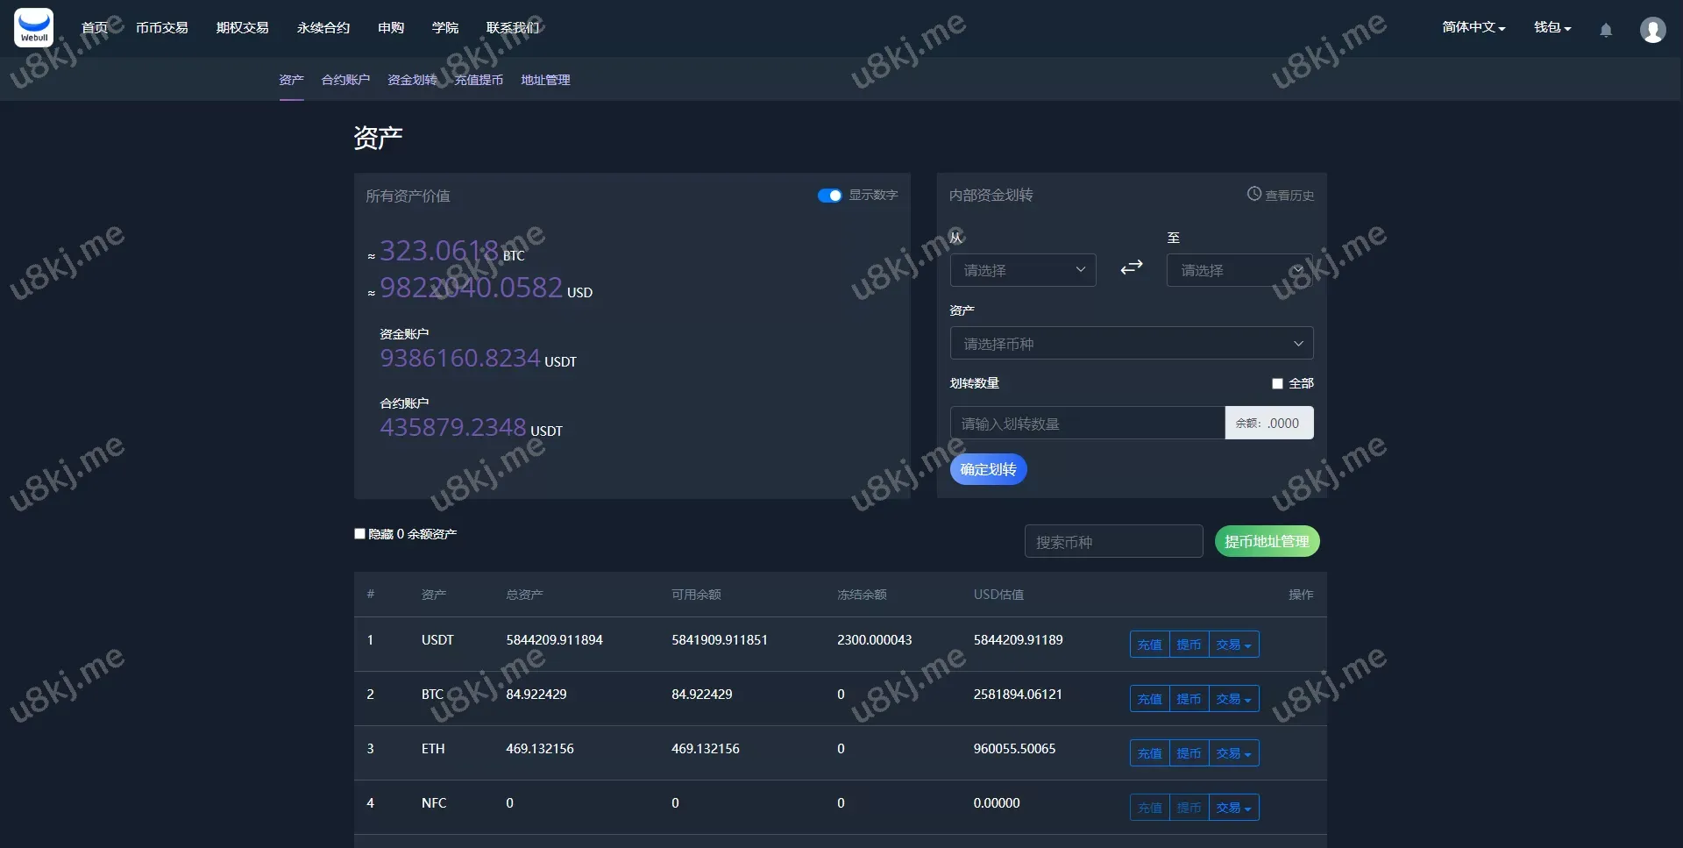The height and width of the screenshot is (848, 1683).
Task: Expand the transfer source account dropdown
Action: (x=1023, y=270)
